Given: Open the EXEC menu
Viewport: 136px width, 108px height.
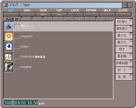Looking at the screenshot, I should coord(27,10).
